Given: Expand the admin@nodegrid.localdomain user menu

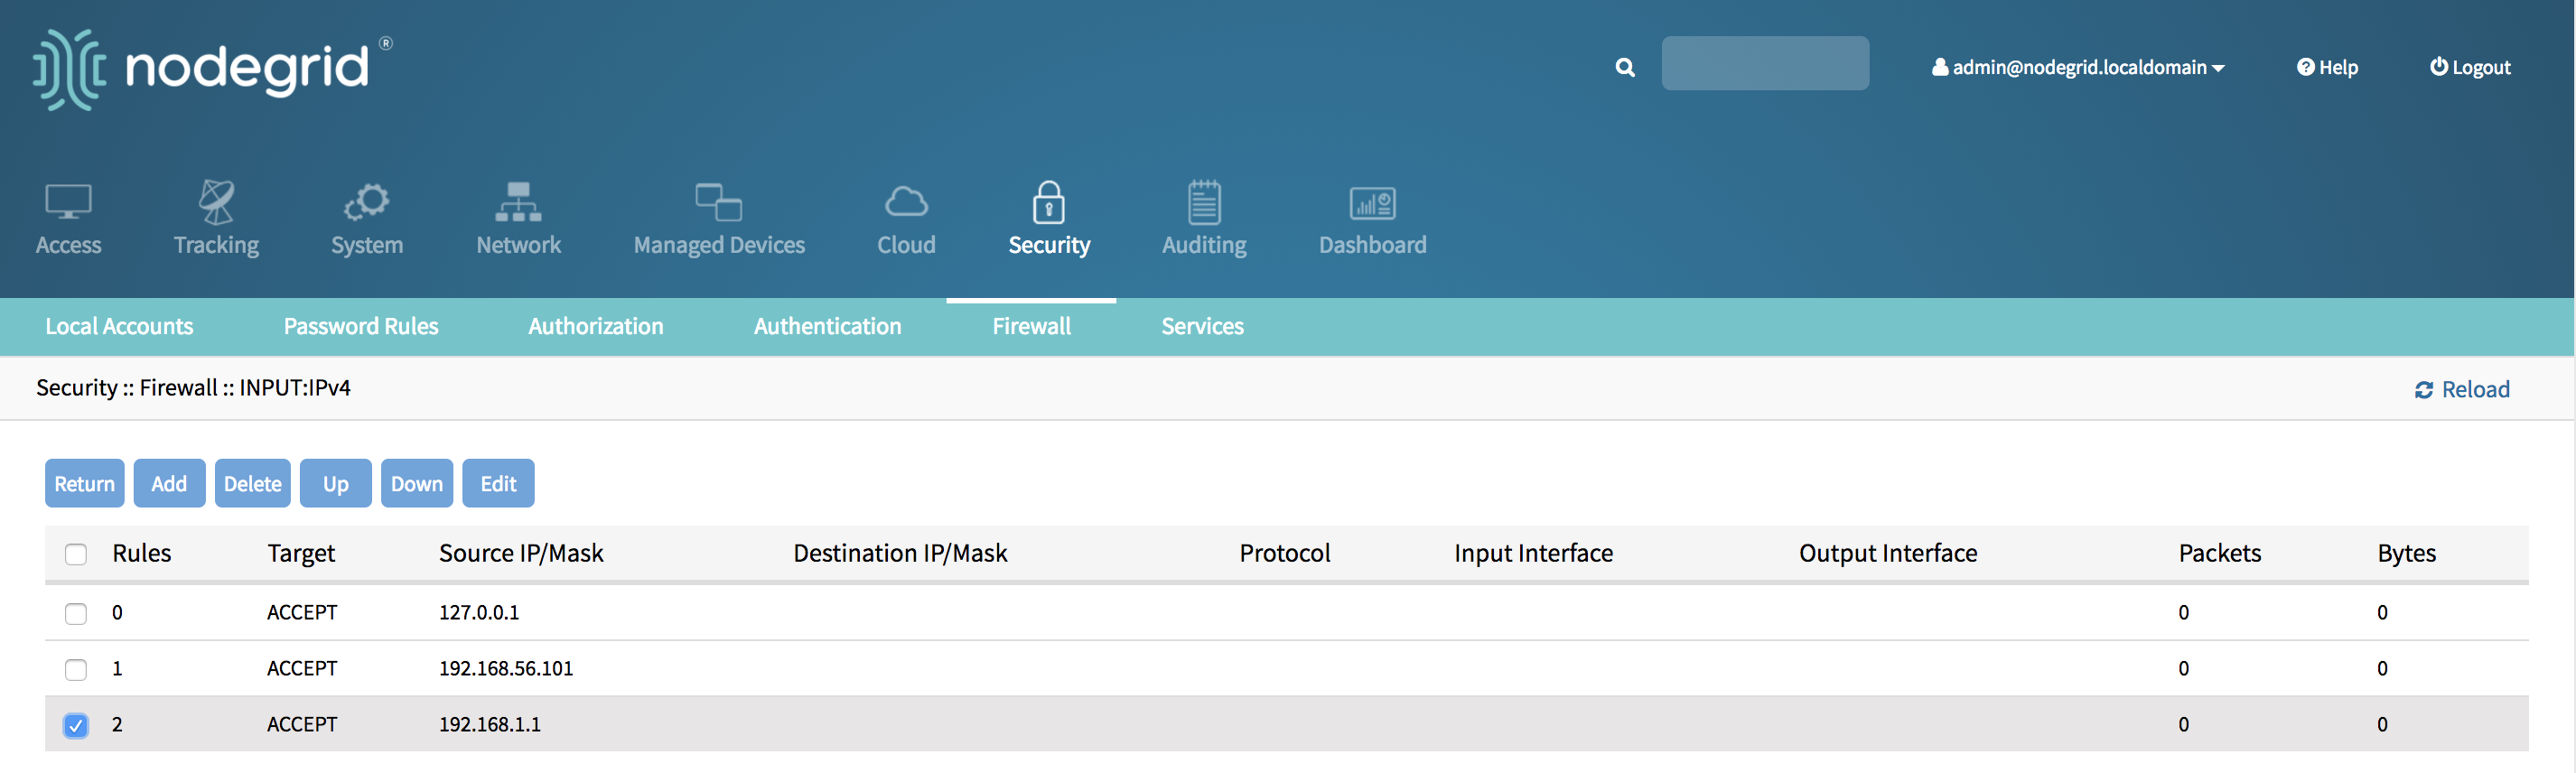Looking at the screenshot, I should pyautogui.click(x=2078, y=67).
